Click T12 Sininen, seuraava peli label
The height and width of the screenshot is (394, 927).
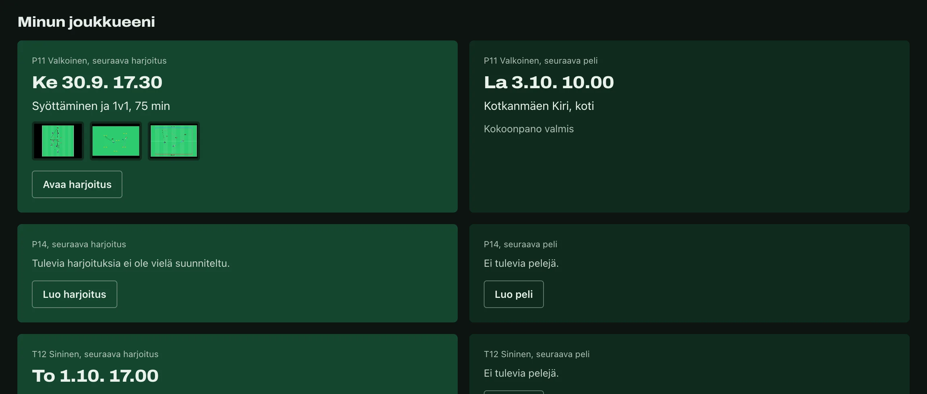pos(537,354)
